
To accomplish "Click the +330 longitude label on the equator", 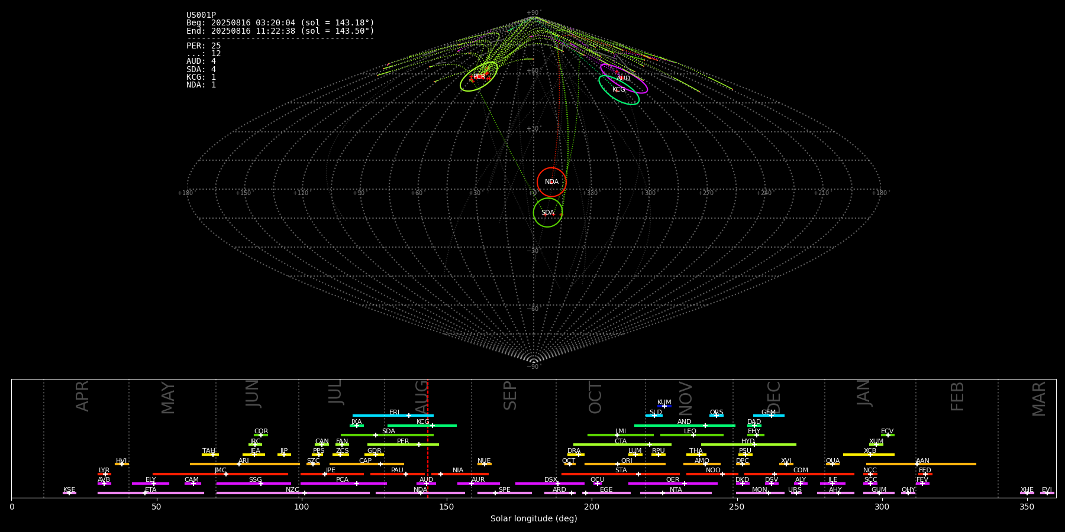I will pos(590,193).
